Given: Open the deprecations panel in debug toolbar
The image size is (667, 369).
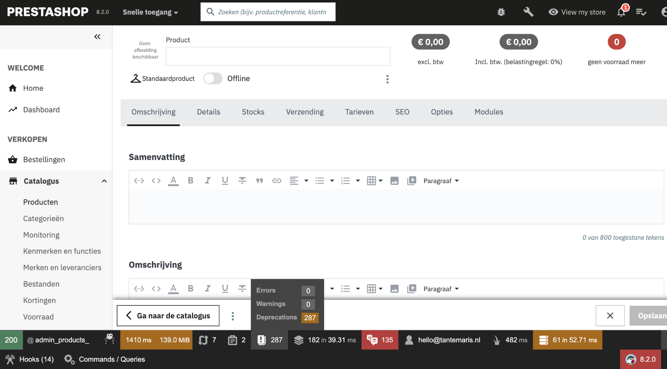Looking at the screenshot, I should 270,340.
